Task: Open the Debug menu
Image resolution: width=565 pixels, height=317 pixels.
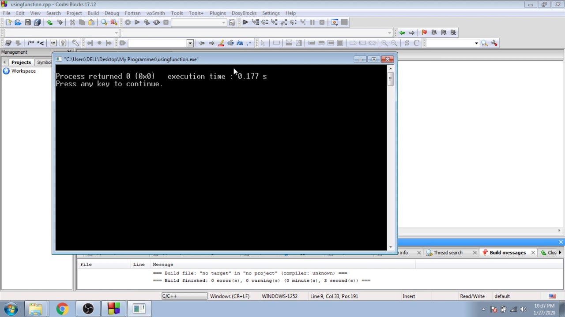Action: coord(112,13)
